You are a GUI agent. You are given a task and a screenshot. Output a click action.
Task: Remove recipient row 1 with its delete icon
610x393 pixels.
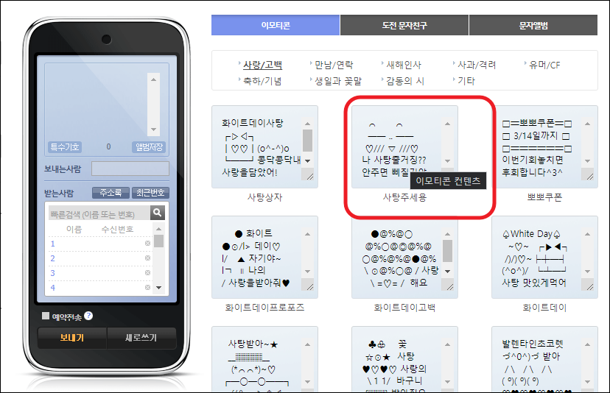point(147,244)
